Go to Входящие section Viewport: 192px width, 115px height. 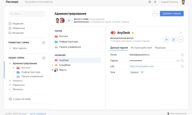coord(18,33)
